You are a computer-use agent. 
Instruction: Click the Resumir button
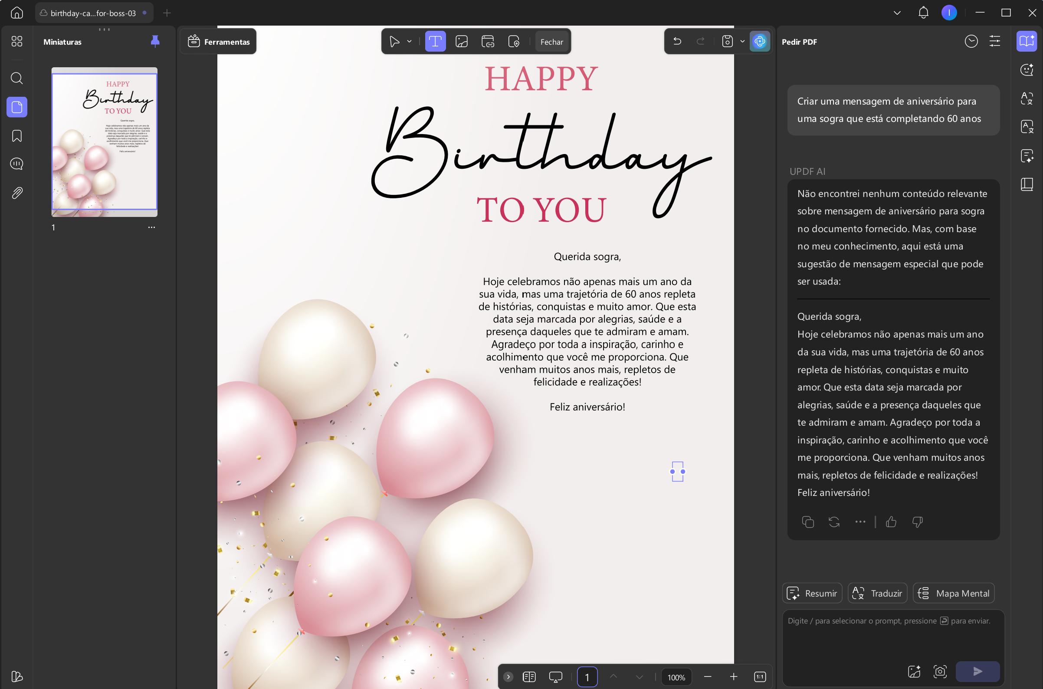(812, 593)
